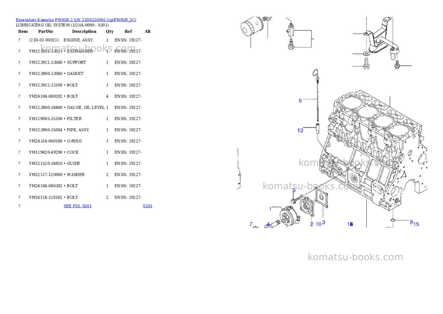Select part number YM26116-120162
The height and width of the screenshot is (314, 443).
coord(45,197)
